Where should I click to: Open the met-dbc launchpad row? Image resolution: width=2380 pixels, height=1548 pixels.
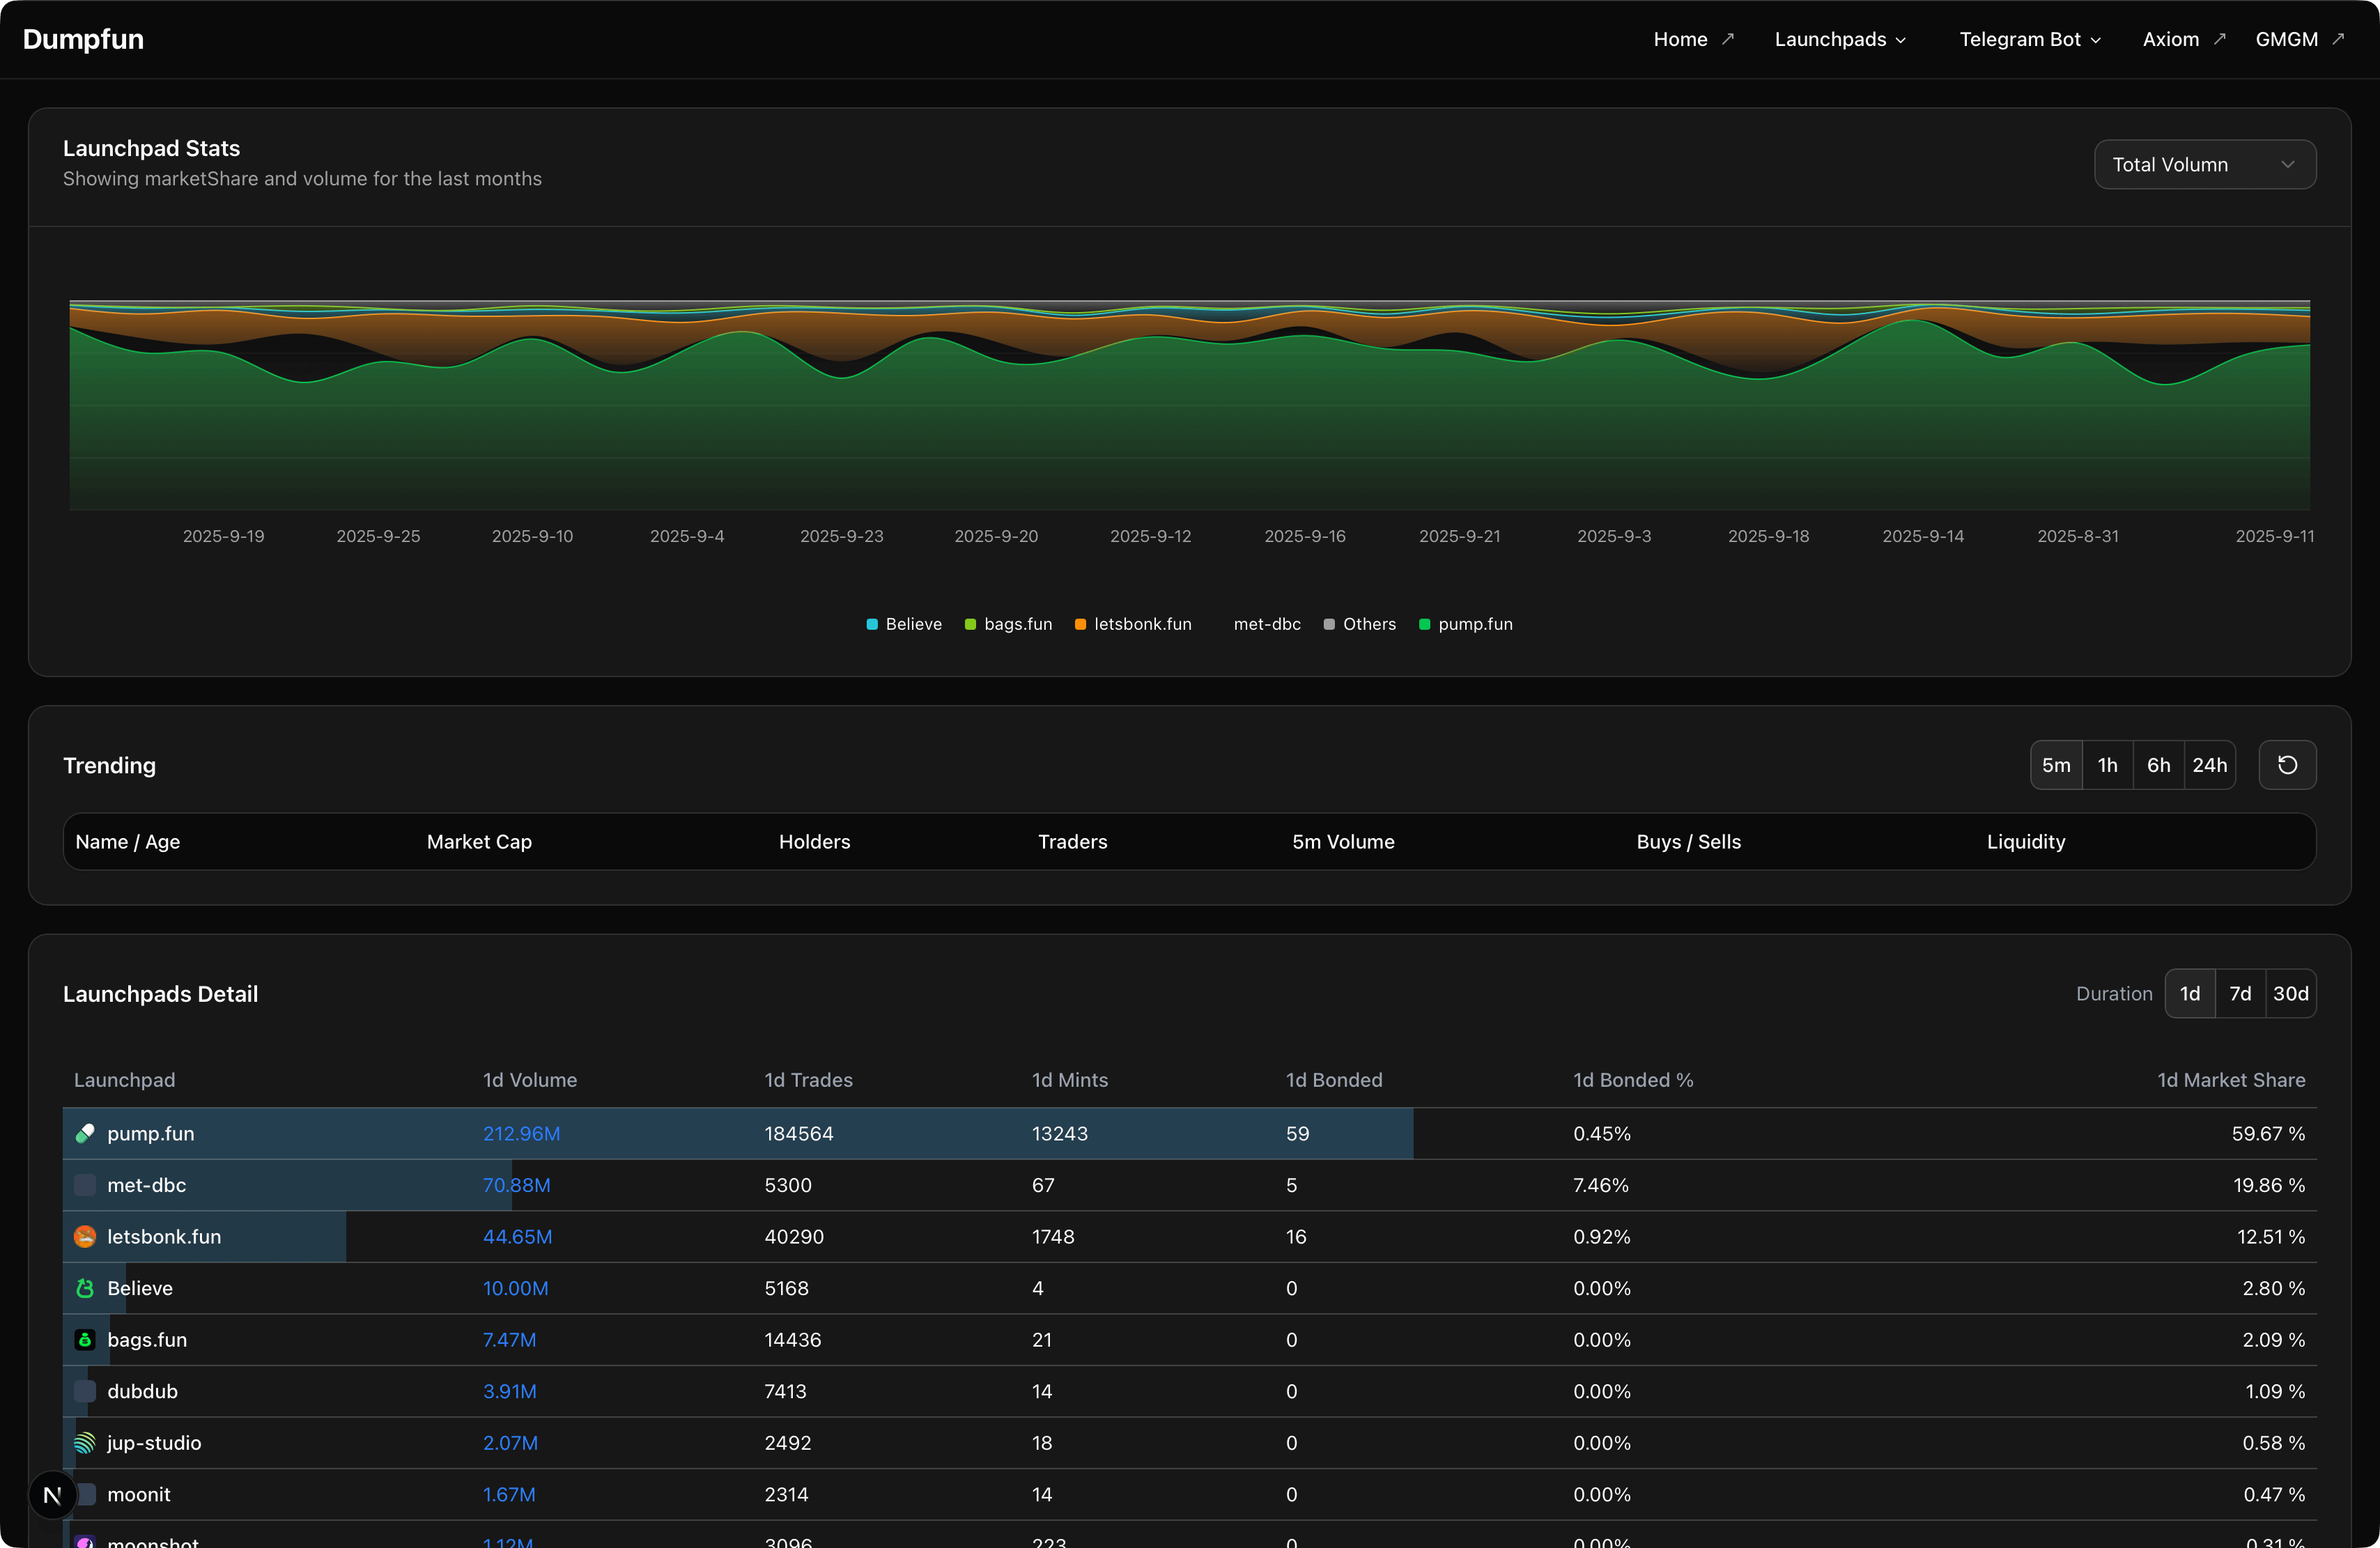[x=1189, y=1185]
